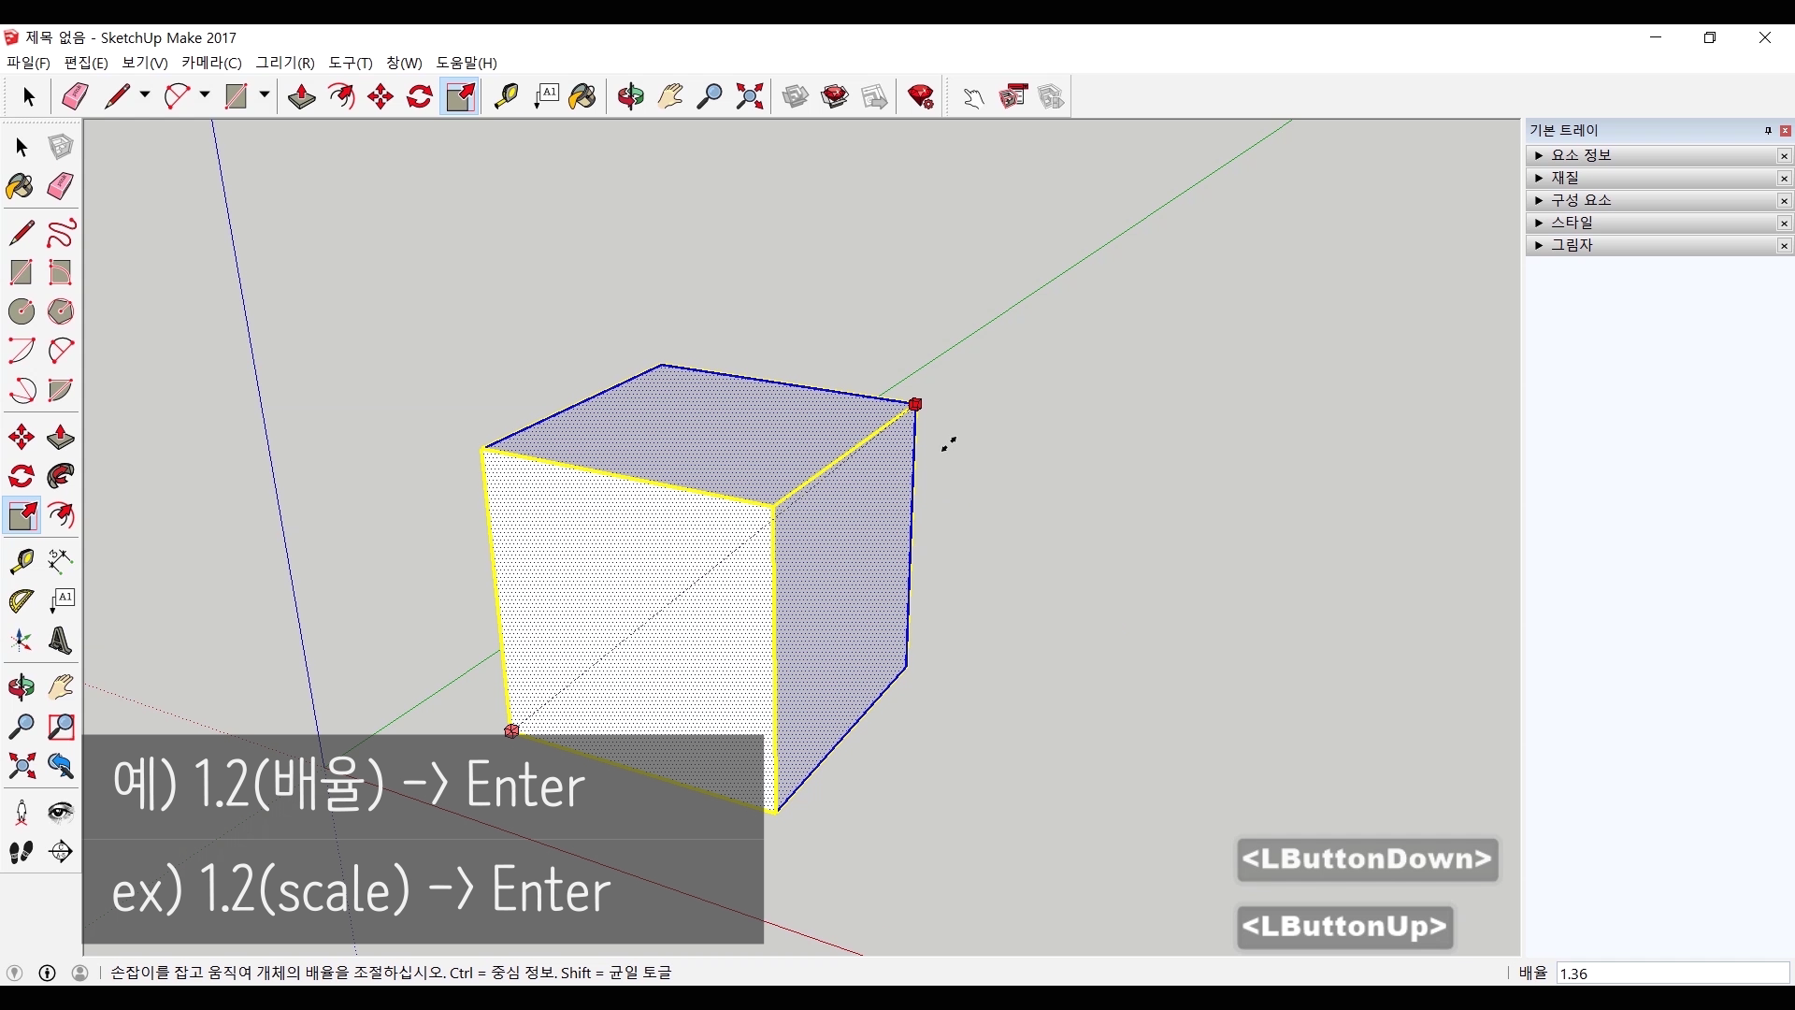This screenshot has width=1795, height=1010.
Task: Click the Zoom Extents icon in top toolbar
Action: pos(749,96)
